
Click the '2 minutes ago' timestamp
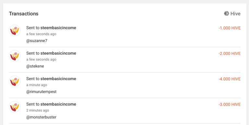[38, 110]
